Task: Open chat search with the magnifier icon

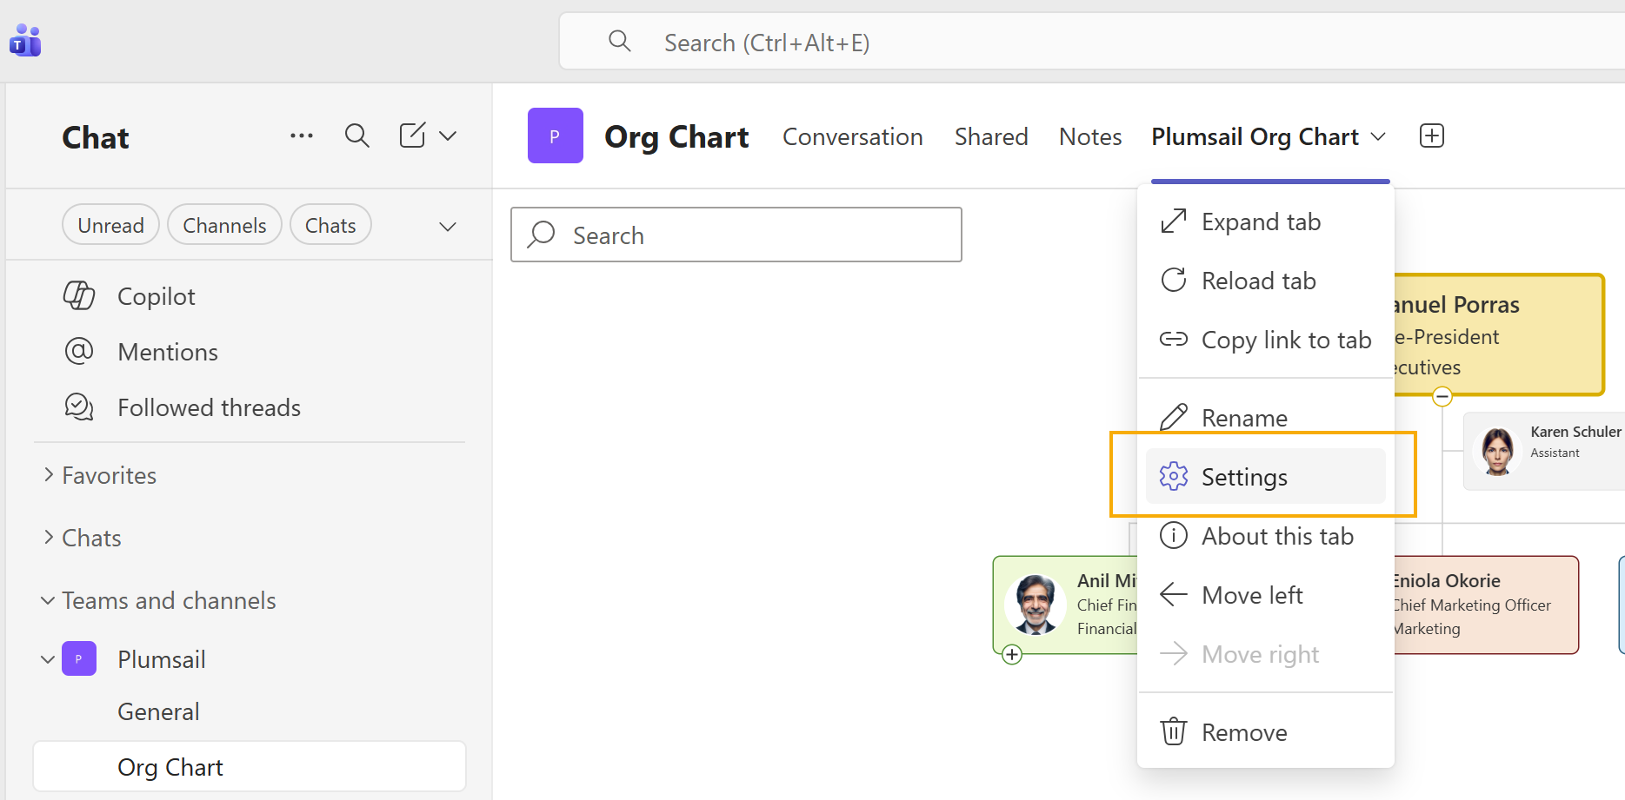Action: point(356,136)
